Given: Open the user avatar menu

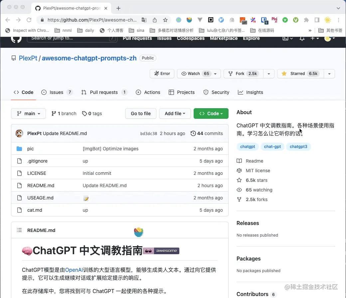Looking at the screenshot, I should click(x=330, y=38).
